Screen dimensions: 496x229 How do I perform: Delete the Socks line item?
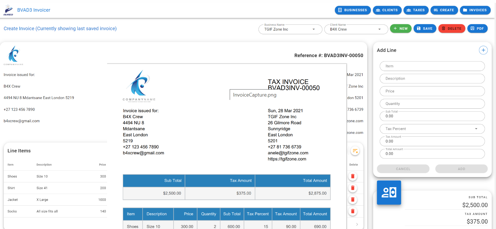coord(353,211)
